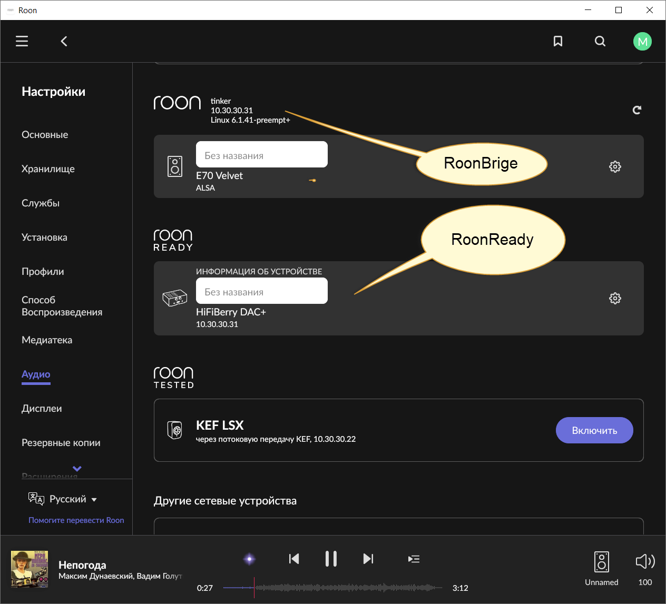Screen dimensions: 666x604
Task: Open the Unnamed zone picker
Action: pyautogui.click(x=602, y=569)
